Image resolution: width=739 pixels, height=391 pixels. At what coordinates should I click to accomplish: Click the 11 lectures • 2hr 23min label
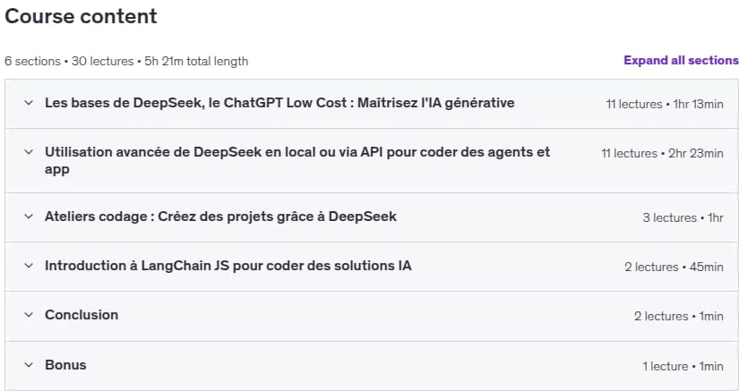[662, 153]
